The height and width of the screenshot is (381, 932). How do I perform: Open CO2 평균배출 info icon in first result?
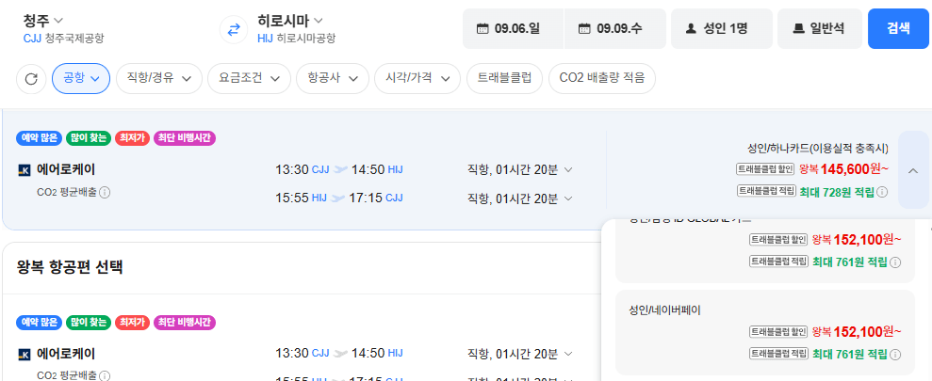pos(105,192)
